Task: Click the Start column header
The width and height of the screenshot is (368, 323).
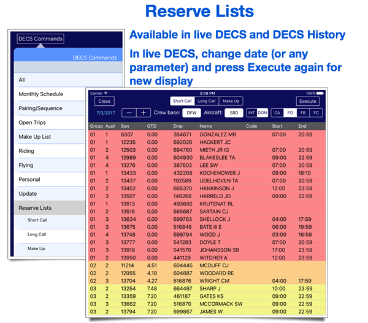Action: pos(277,126)
